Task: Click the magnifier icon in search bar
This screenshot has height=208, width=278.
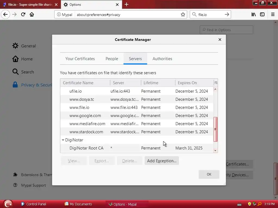Action: [x=194, y=15]
